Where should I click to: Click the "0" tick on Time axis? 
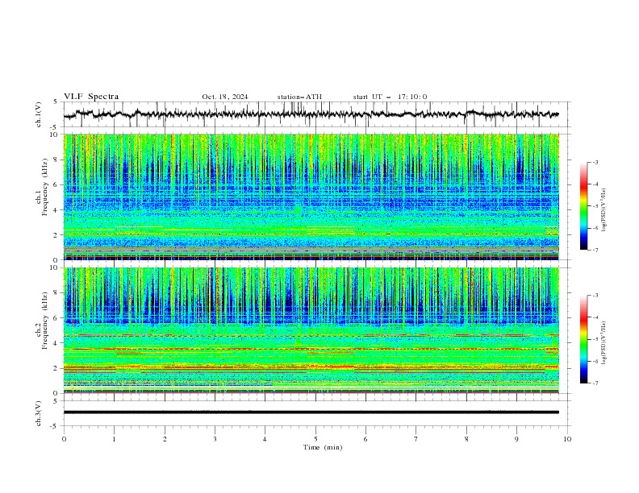[64, 439]
